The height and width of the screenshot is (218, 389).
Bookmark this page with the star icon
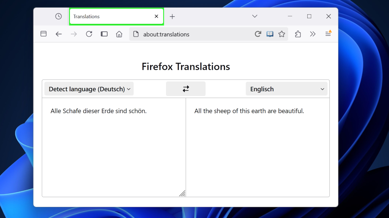(282, 34)
